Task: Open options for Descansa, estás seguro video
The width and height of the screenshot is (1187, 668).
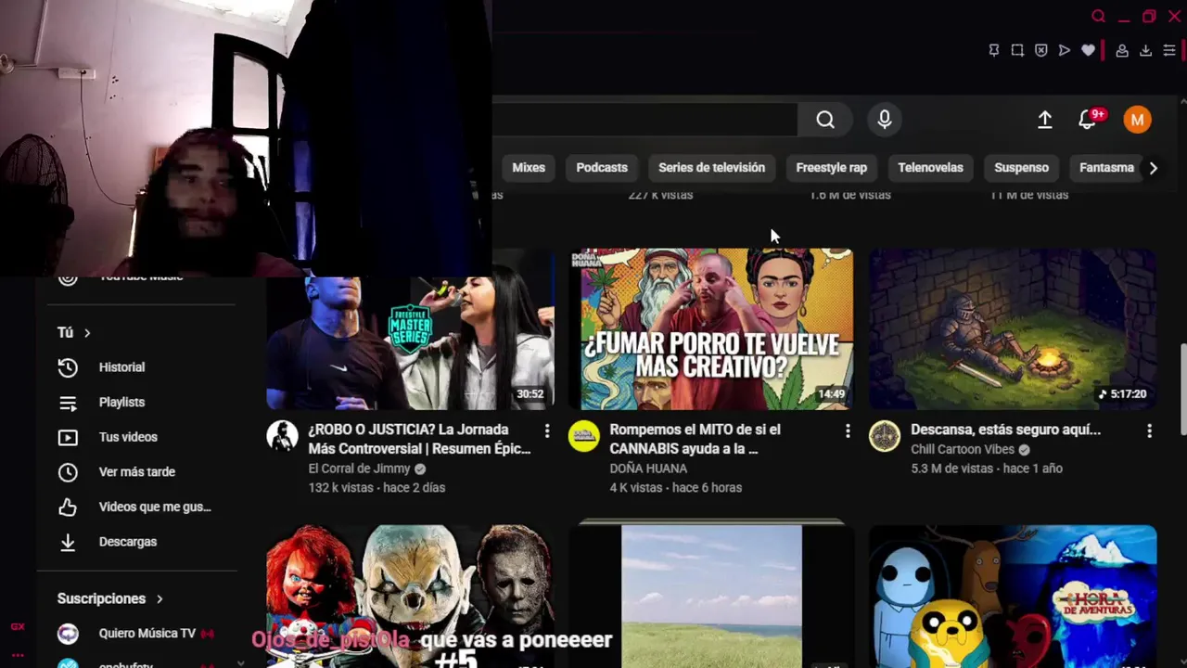Action: tap(1149, 430)
